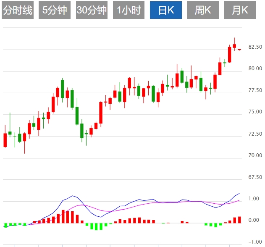Show the 周K weekly chart
The image size is (265, 247).
coord(203,11)
